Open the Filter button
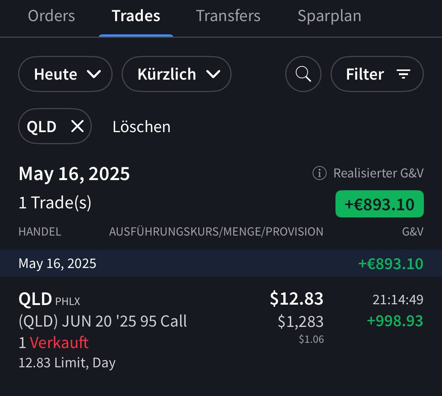The image size is (442, 396). (377, 74)
